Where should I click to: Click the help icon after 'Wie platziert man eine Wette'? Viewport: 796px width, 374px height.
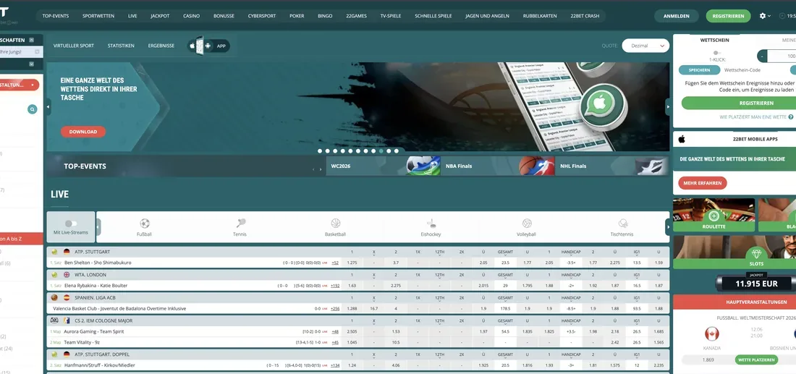(791, 117)
